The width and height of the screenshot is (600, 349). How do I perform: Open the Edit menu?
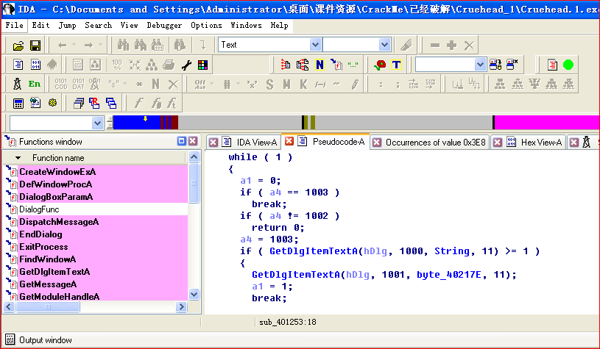41,25
